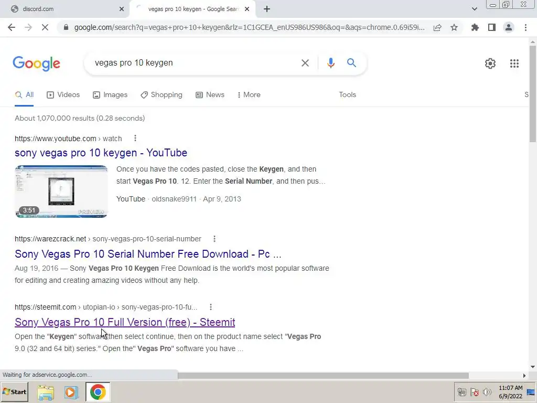
Task: Expand the More search categories
Action: pos(249,95)
